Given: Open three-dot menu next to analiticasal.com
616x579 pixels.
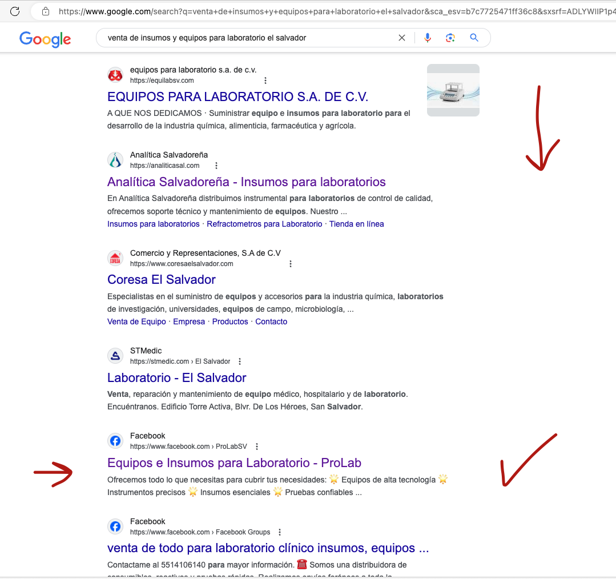Looking at the screenshot, I should point(216,166).
